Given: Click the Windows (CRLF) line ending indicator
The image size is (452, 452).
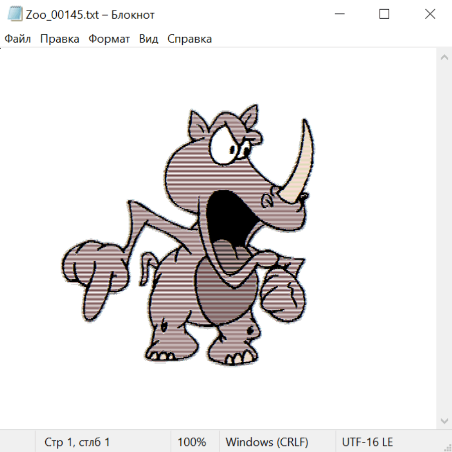Looking at the screenshot, I should [x=267, y=442].
